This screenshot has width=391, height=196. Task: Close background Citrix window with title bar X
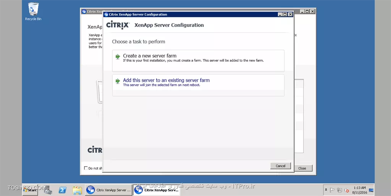pyautogui.click(x=312, y=11)
